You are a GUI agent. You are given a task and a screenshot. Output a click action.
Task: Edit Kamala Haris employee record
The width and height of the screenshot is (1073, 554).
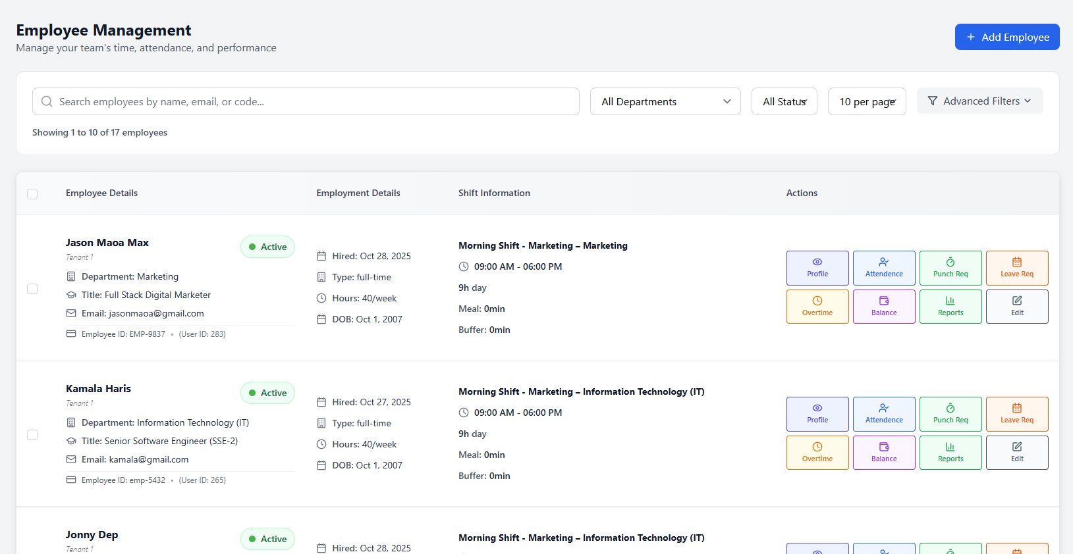pyautogui.click(x=1017, y=453)
